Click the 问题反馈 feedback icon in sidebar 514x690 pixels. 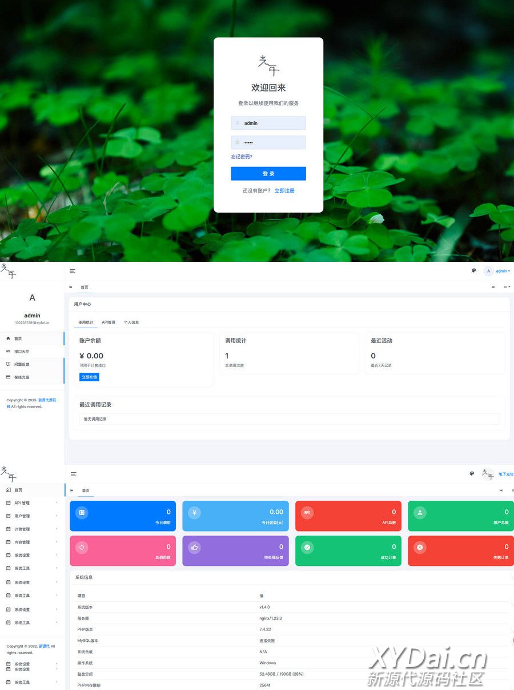(x=8, y=364)
